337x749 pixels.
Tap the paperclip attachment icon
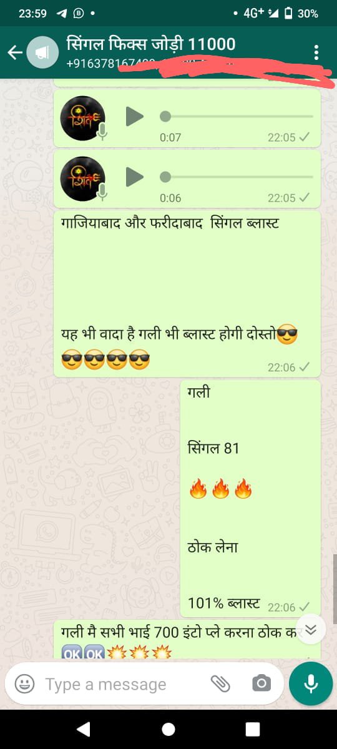coord(220,684)
